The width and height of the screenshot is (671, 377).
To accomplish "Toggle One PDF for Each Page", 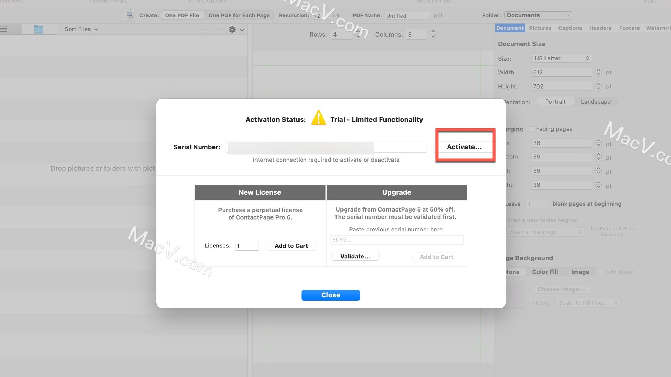I will coord(239,15).
